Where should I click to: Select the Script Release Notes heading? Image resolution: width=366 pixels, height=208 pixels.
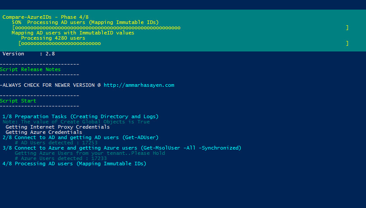pos(30,69)
